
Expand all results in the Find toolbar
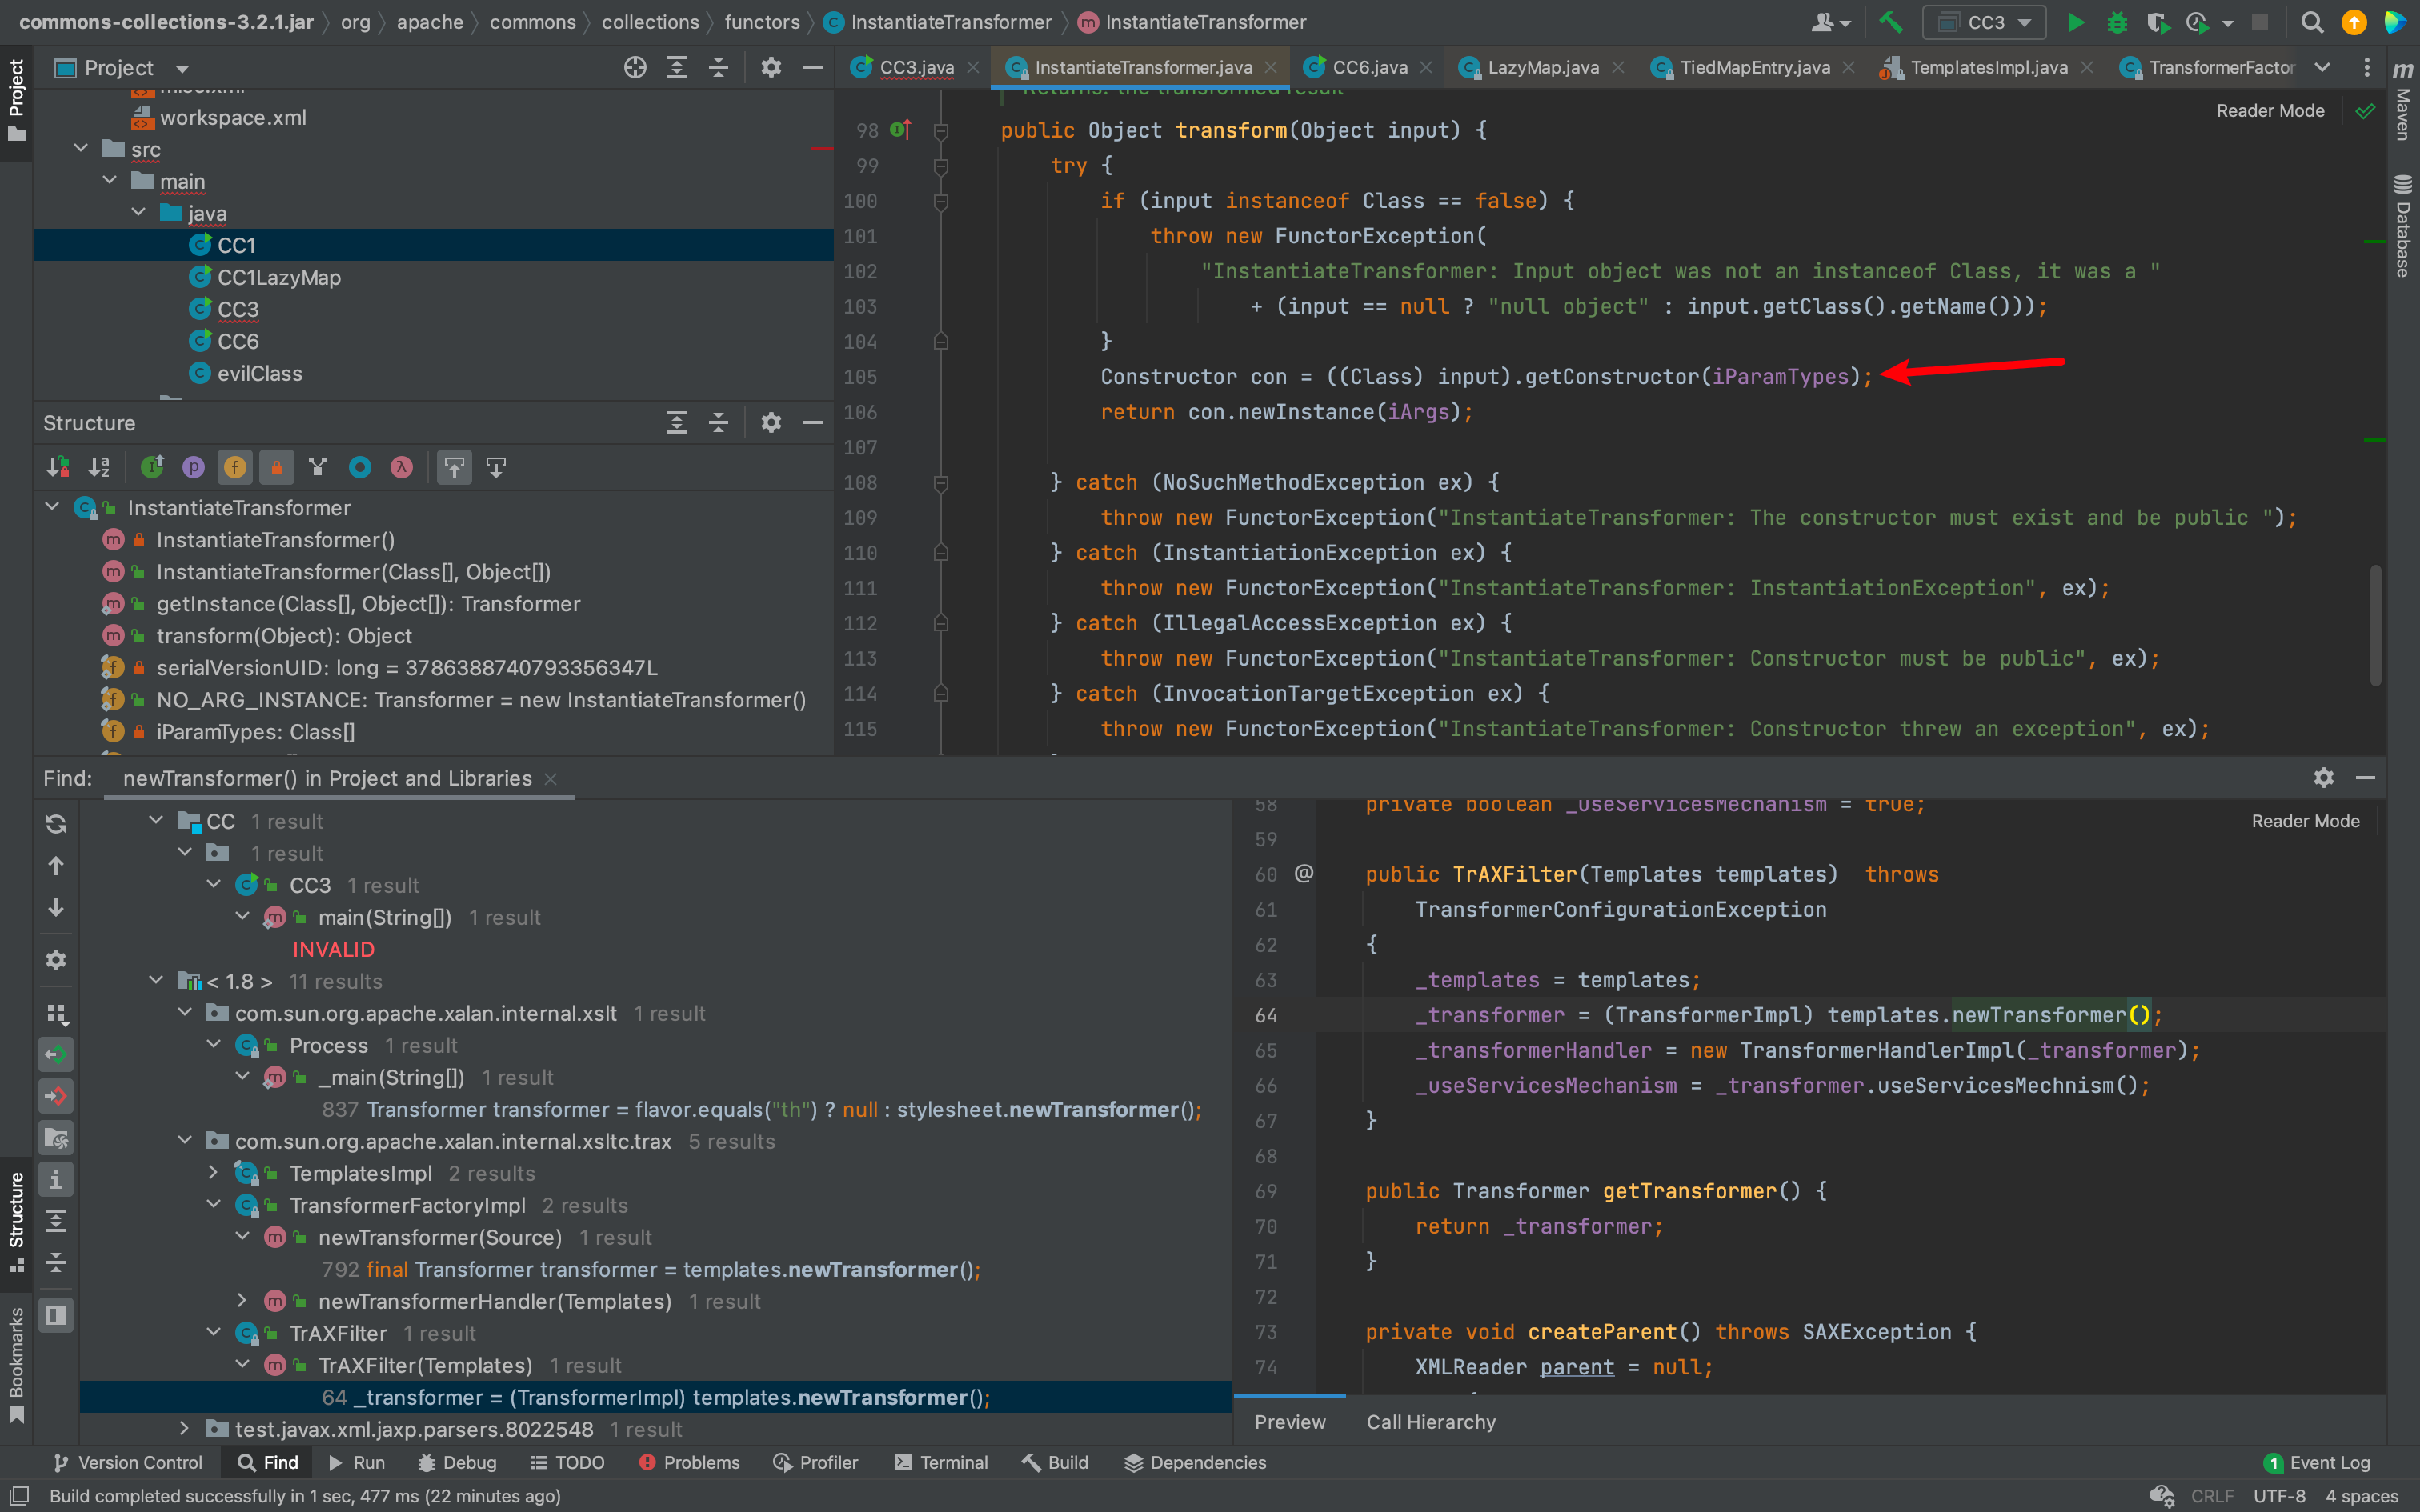(x=56, y=1220)
